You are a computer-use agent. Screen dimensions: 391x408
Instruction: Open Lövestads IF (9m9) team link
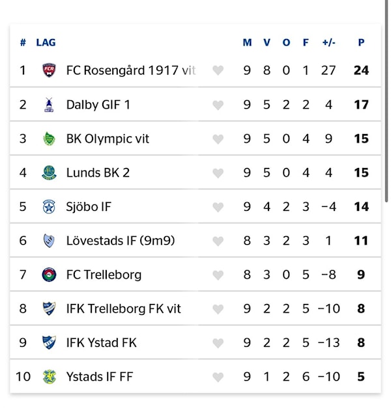click(121, 241)
